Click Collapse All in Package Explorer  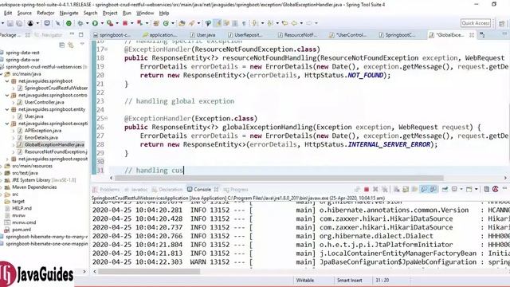pyautogui.click(x=62, y=45)
